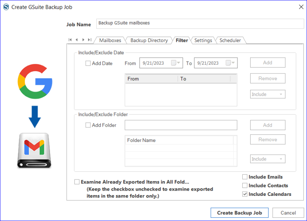Uncheck the Include Calendars box
This screenshot has width=307, height=221.
point(245,194)
